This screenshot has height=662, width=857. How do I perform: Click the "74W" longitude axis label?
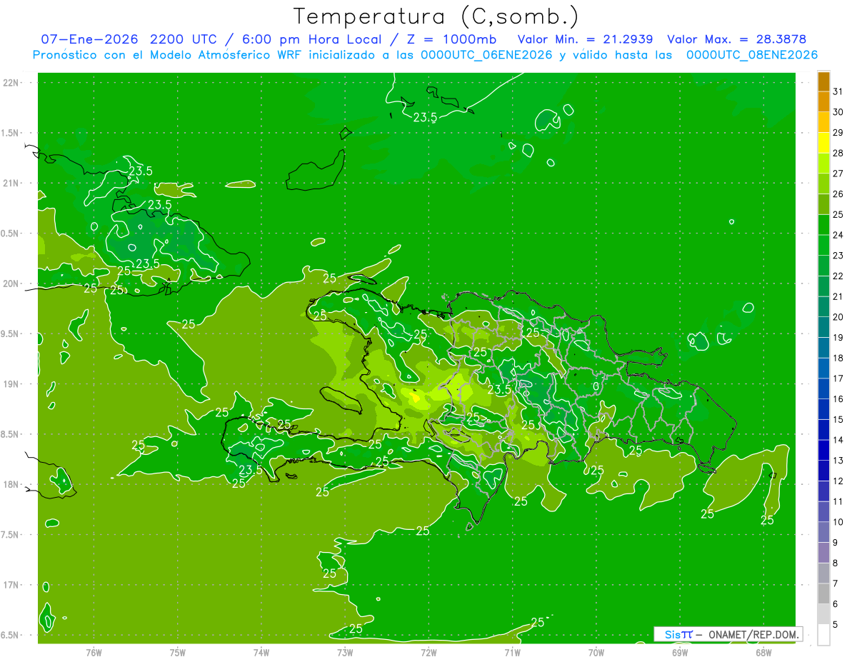[x=261, y=653]
